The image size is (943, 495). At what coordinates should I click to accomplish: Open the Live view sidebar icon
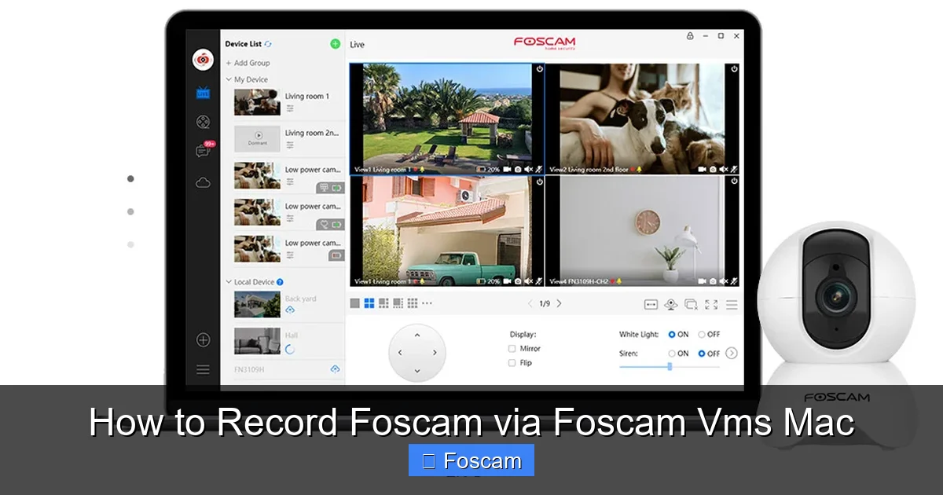(x=204, y=93)
